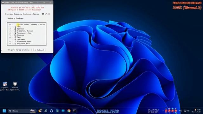Image resolution: width=203 pixels, height=114 pixels.
Task: Click the DL/UL network speed indicator
Action: pos(153,111)
